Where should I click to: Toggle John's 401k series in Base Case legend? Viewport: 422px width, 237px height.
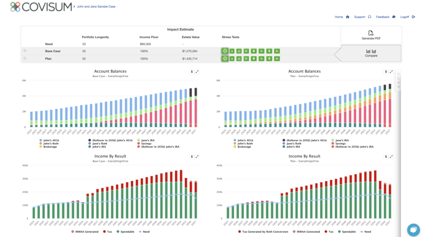coord(49,141)
